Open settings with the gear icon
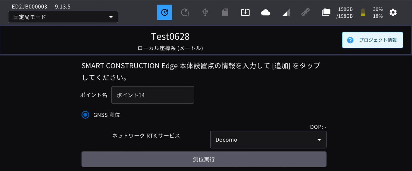Viewport: 412px width, 171px height. click(393, 12)
